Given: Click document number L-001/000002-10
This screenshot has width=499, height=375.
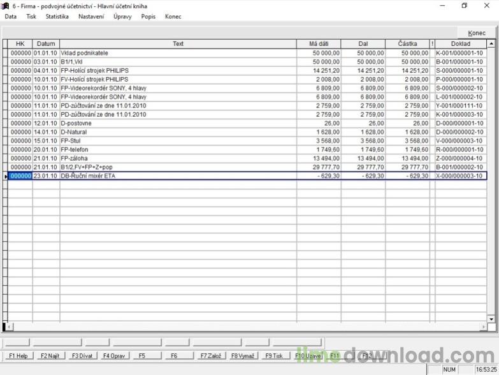Looking at the screenshot, I should [x=459, y=97].
